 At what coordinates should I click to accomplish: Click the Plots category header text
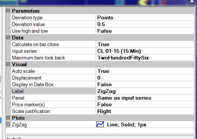tap(18, 118)
